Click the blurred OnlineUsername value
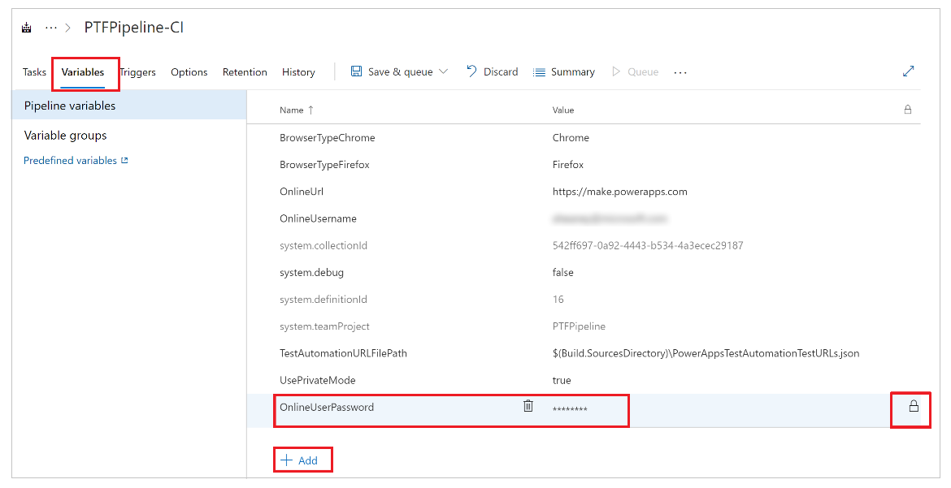951x488 pixels. [x=610, y=218]
